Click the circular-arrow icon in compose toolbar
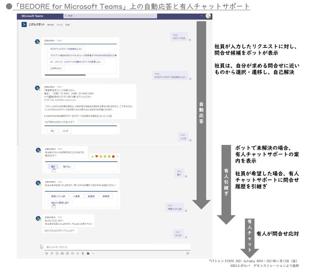 [x=83, y=253]
